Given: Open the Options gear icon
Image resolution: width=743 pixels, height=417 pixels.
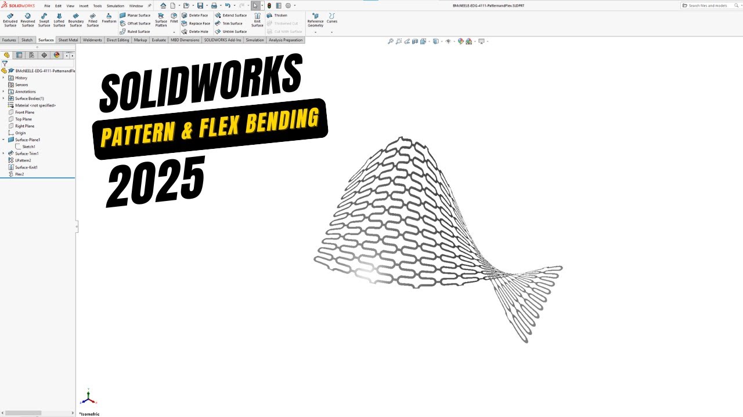Looking at the screenshot, I should [x=288, y=6].
